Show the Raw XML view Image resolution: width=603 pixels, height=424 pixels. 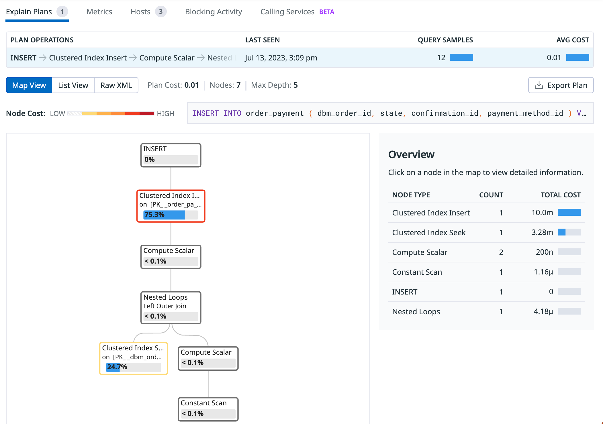[116, 85]
